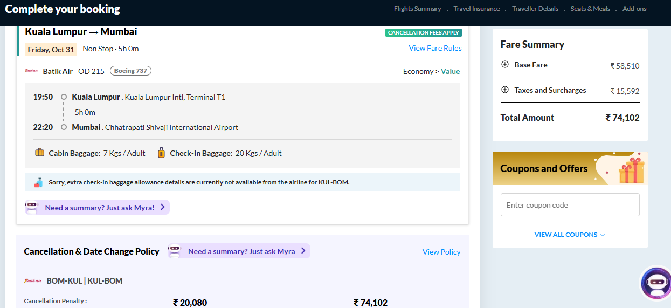Expand the Base Fare breakdown

(x=505, y=64)
